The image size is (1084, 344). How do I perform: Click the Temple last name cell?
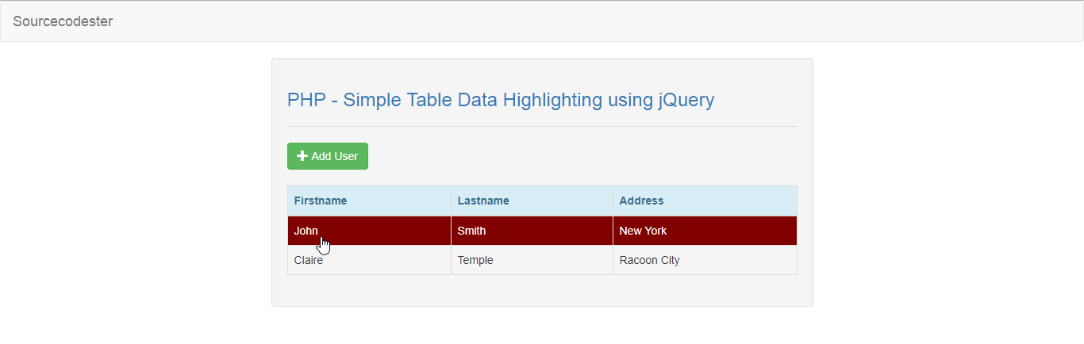point(475,260)
